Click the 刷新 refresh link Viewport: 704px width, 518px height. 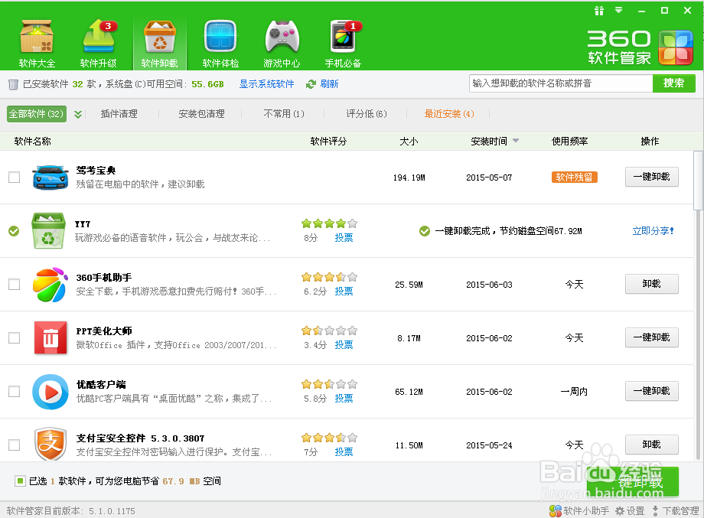pyautogui.click(x=329, y=84)
